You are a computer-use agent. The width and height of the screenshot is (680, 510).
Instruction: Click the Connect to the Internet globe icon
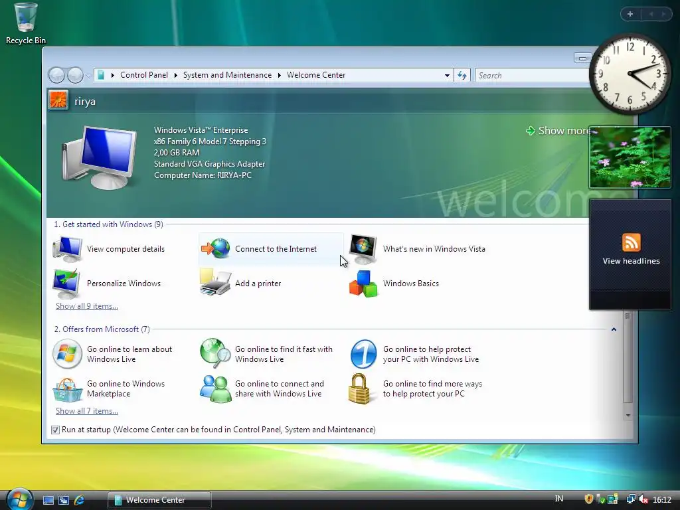tap(216, 248)
